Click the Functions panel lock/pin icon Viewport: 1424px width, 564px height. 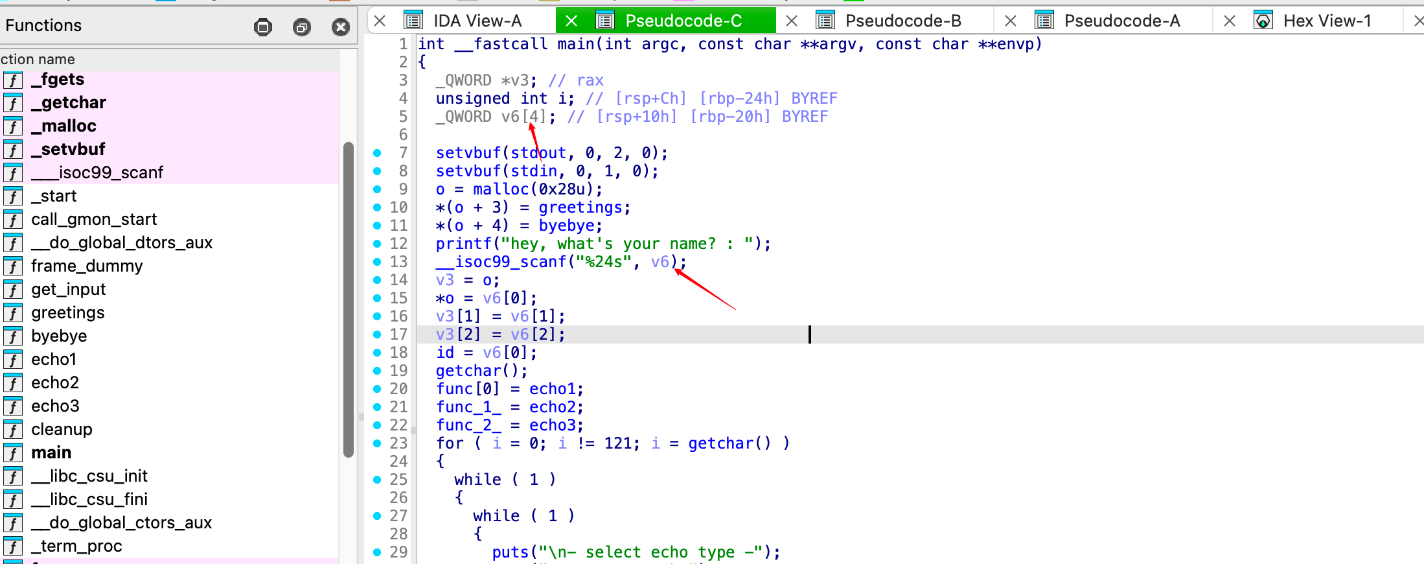(263, 27)
